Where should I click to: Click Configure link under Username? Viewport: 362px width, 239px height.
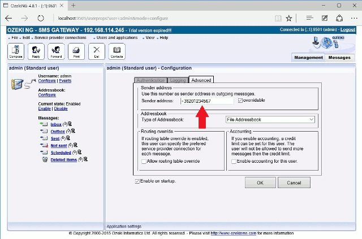coord(47,81)
